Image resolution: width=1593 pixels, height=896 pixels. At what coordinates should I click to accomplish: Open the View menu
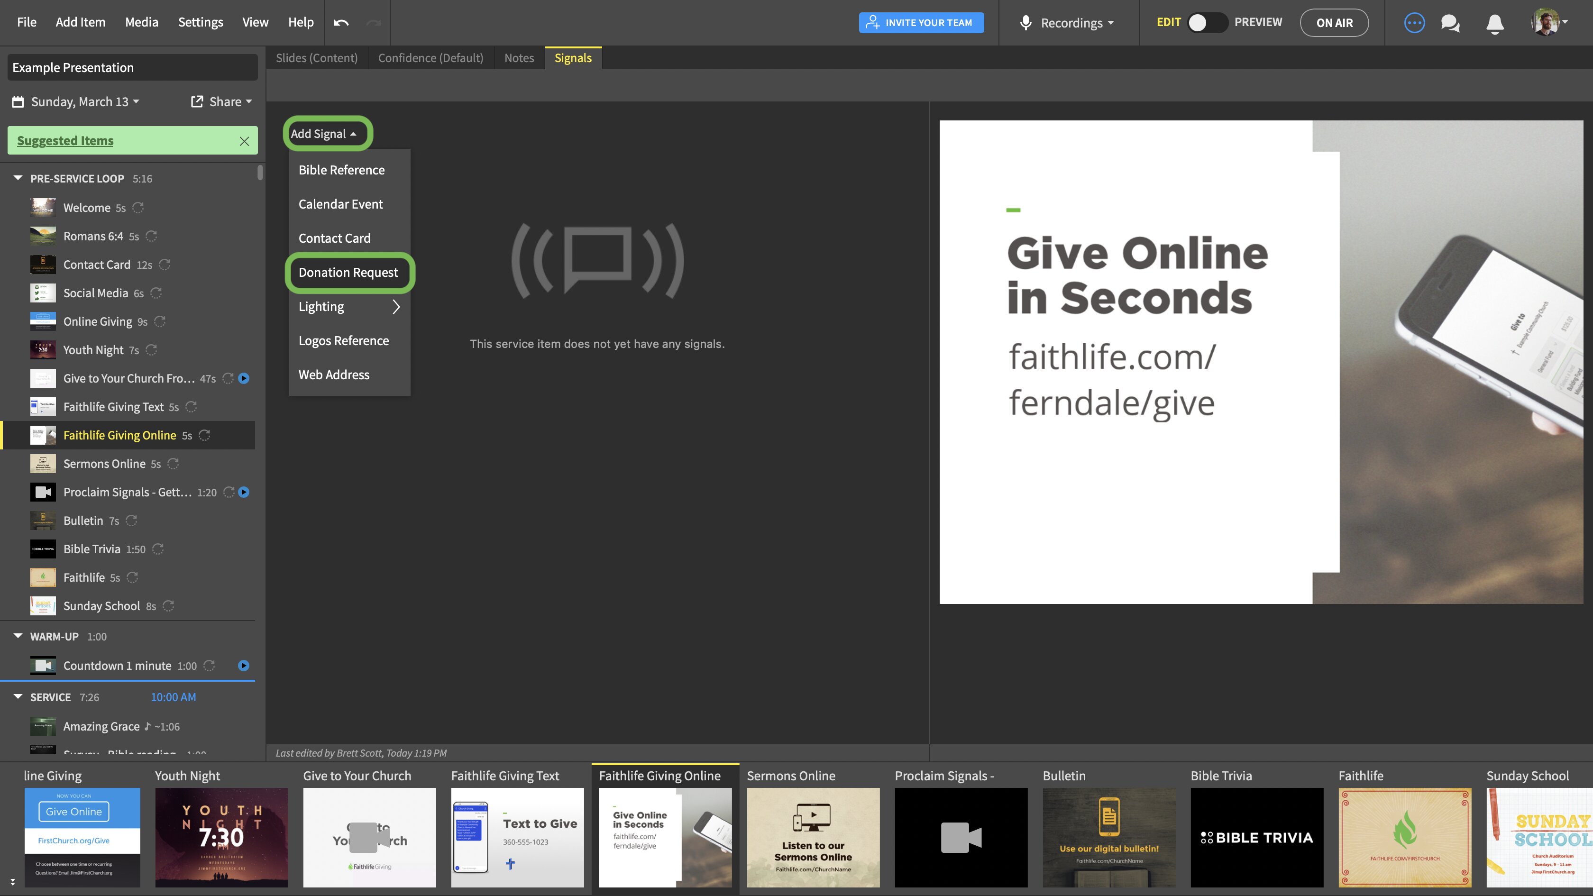256,22
